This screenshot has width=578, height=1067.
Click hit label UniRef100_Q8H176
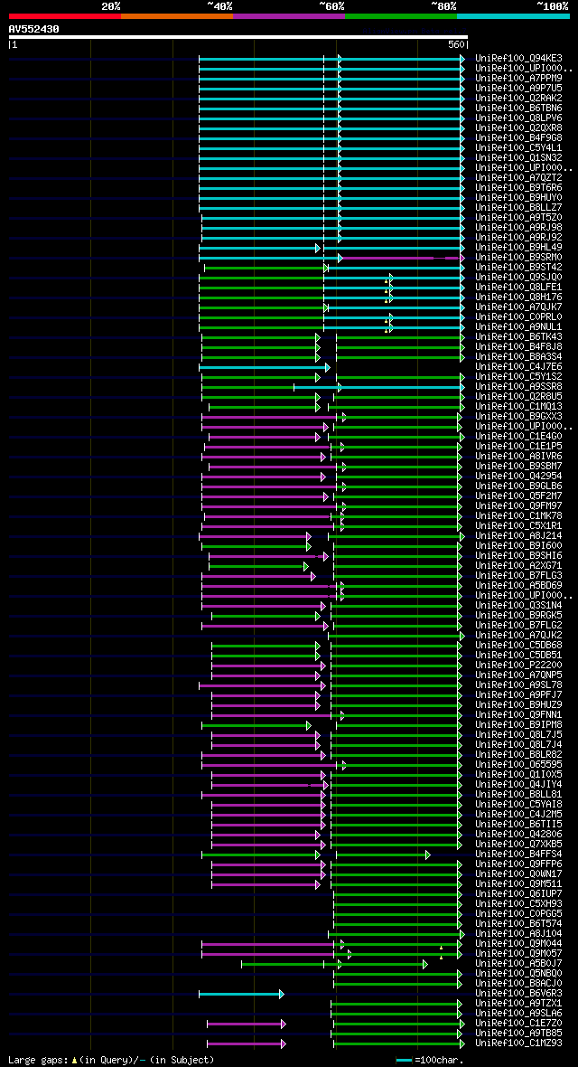518,297
